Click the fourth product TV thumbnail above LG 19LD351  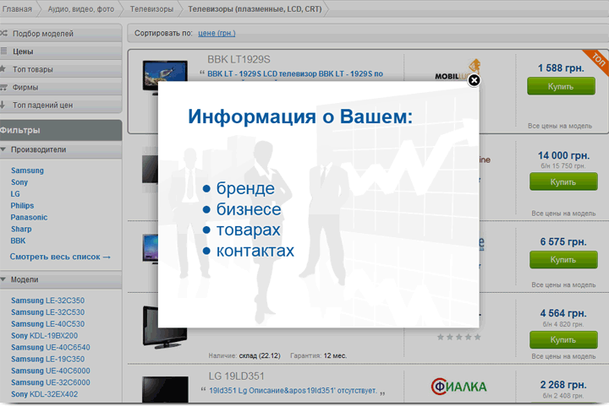[x=165, y=328]
